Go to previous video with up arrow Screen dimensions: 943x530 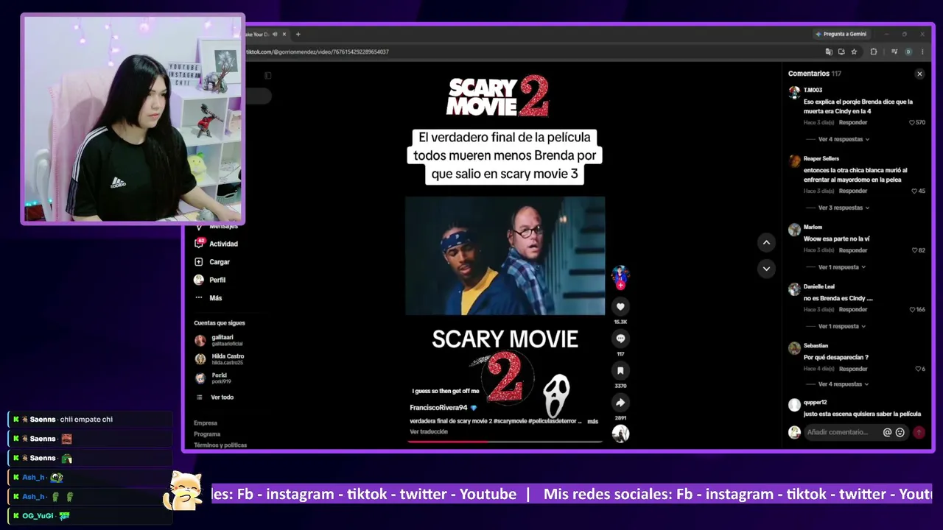click(x=766, y=242)
